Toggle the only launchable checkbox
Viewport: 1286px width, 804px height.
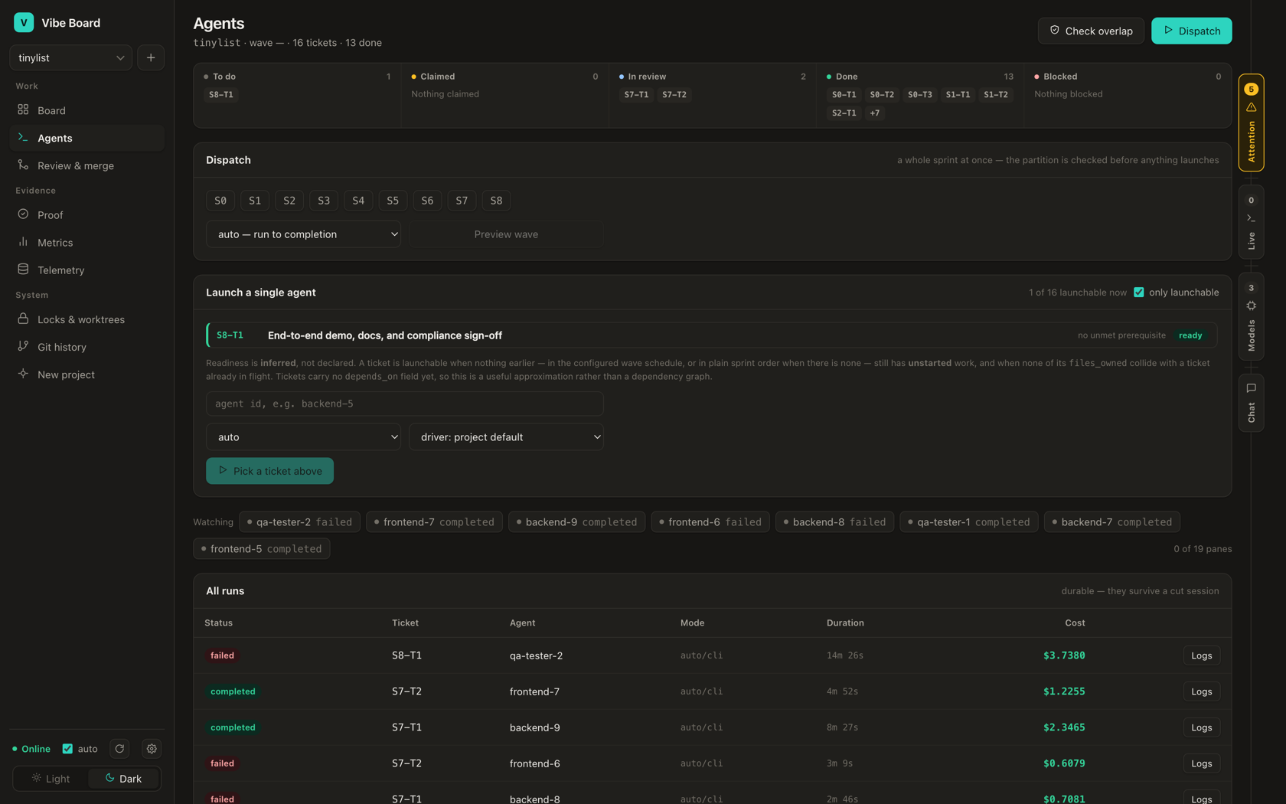coord(1138,292)
